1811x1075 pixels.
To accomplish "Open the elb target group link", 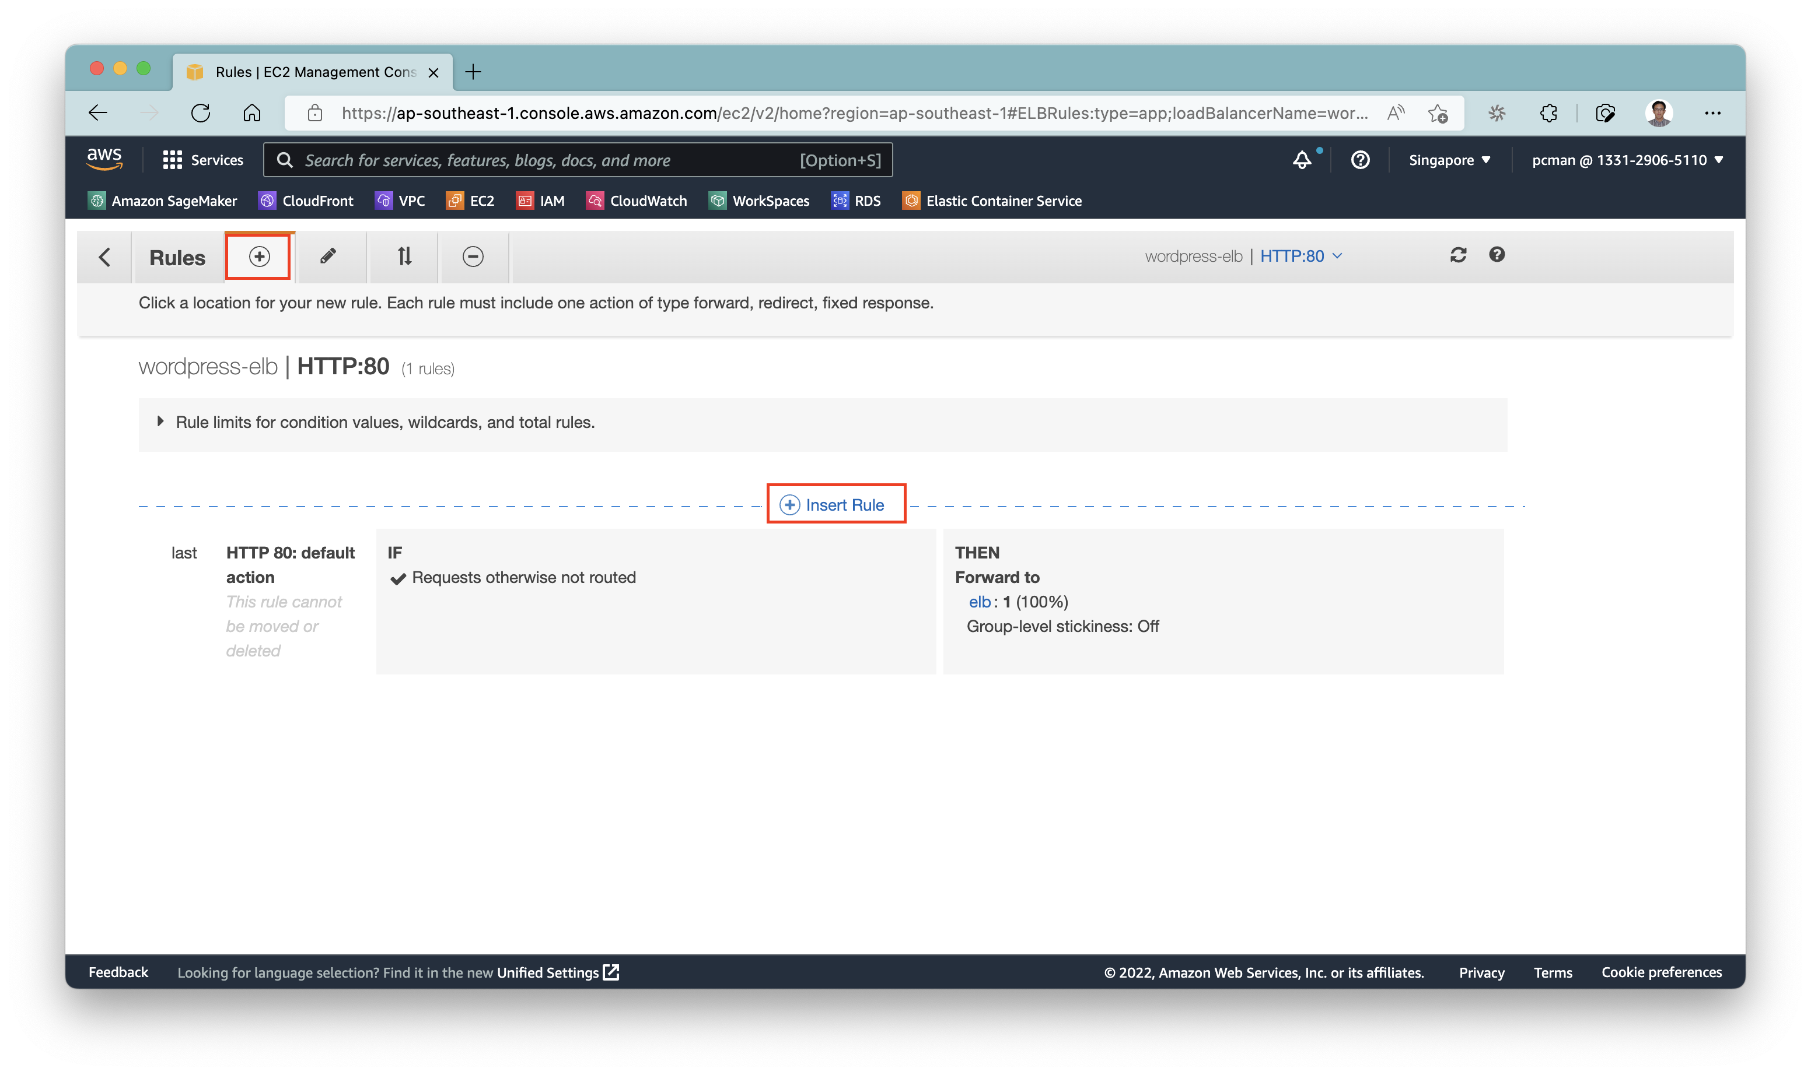I will click(980, 602).
